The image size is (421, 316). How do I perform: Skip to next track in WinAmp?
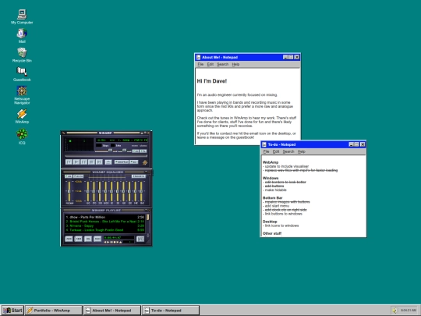99,162
